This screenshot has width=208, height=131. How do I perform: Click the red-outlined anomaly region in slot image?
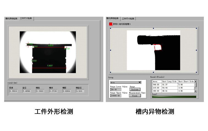158,47
